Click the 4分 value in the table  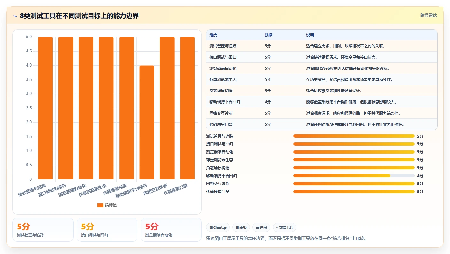tap(268, 102)
